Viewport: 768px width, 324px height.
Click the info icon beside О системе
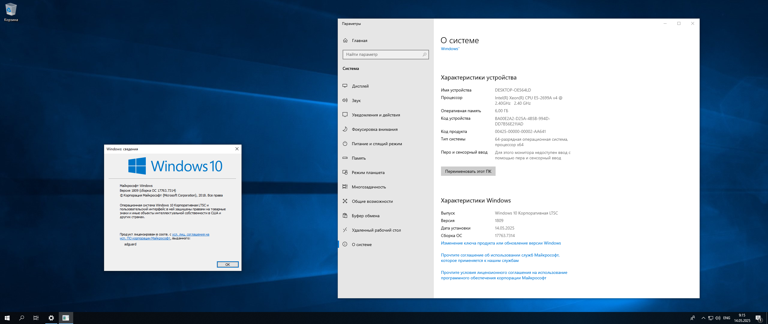coord(345,244)
